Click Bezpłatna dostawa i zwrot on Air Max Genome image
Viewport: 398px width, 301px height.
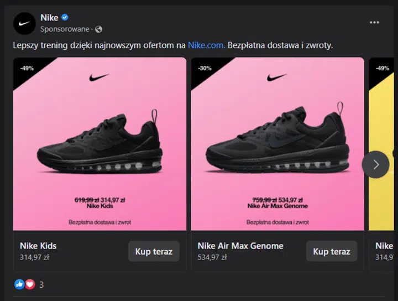pyautogui.click(x=277, y=222)
